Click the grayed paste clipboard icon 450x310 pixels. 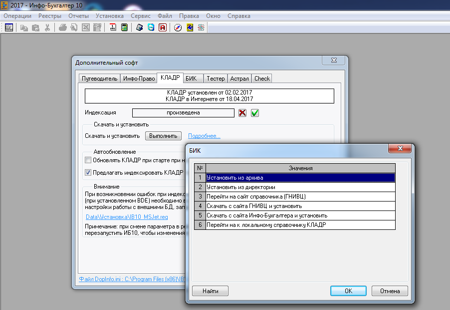point(35,27)
